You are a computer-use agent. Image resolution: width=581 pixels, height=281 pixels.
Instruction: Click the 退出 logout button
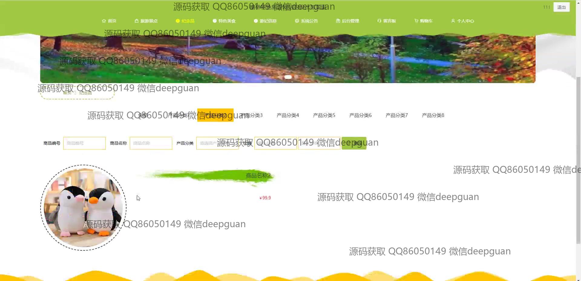pyautogui.click(x=561, y=7)
